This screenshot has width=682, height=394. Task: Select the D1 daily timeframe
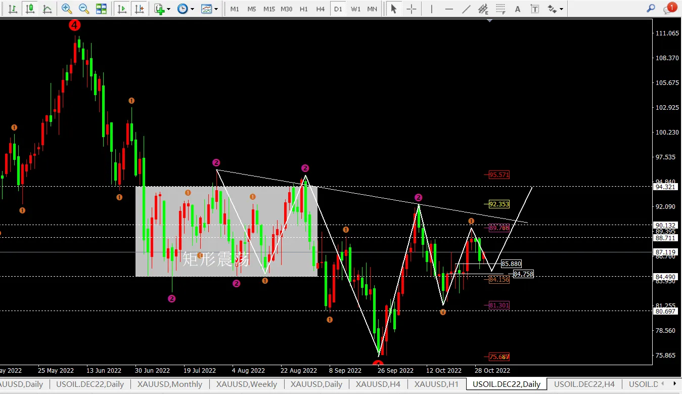[x=338, y=9]
